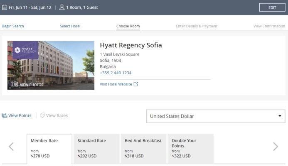Select the Bed And Breakfast rate tab
This screenshot has width=288, height=166.
(143, 149)
